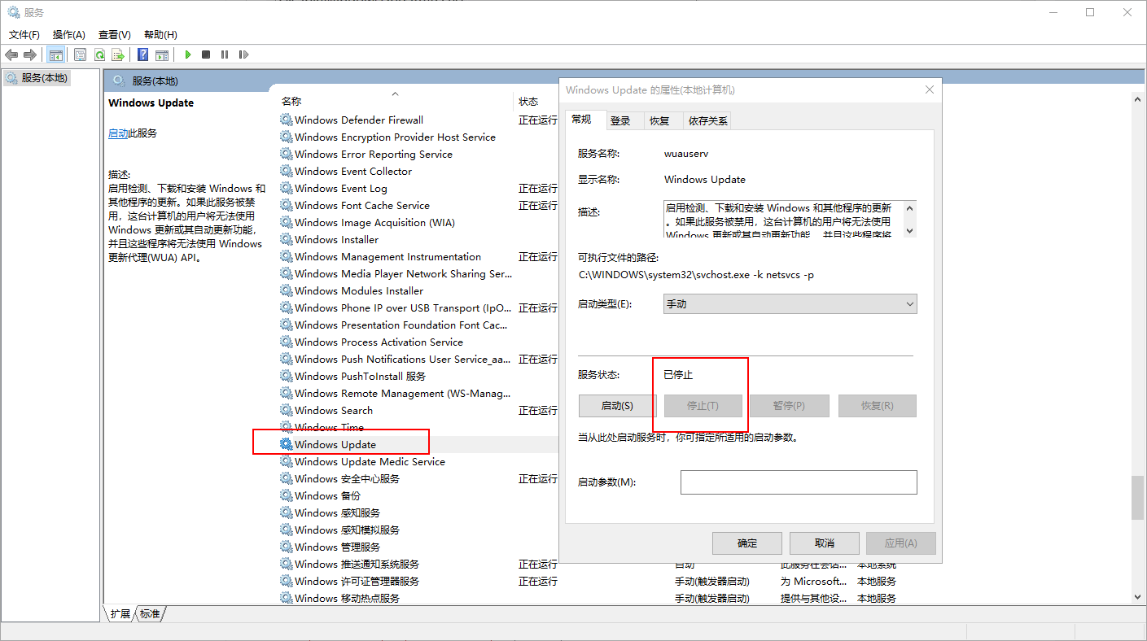Open the blue Help question-mark icon

point(142,55)
